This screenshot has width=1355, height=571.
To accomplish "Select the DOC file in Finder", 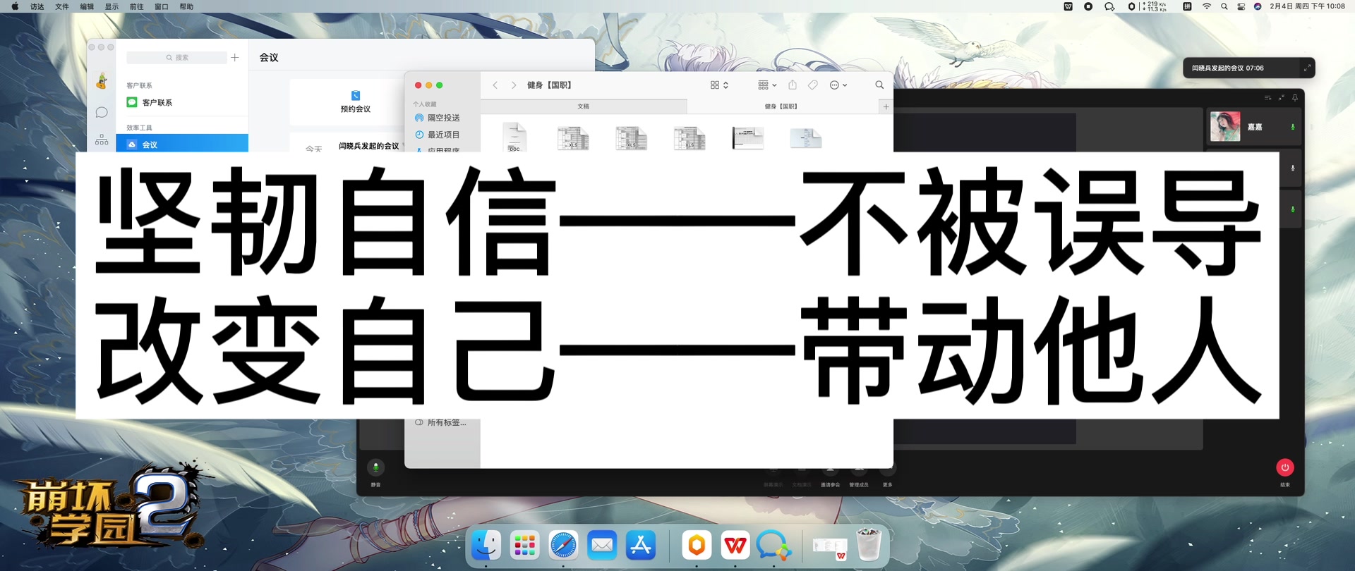I will [514, 137].
